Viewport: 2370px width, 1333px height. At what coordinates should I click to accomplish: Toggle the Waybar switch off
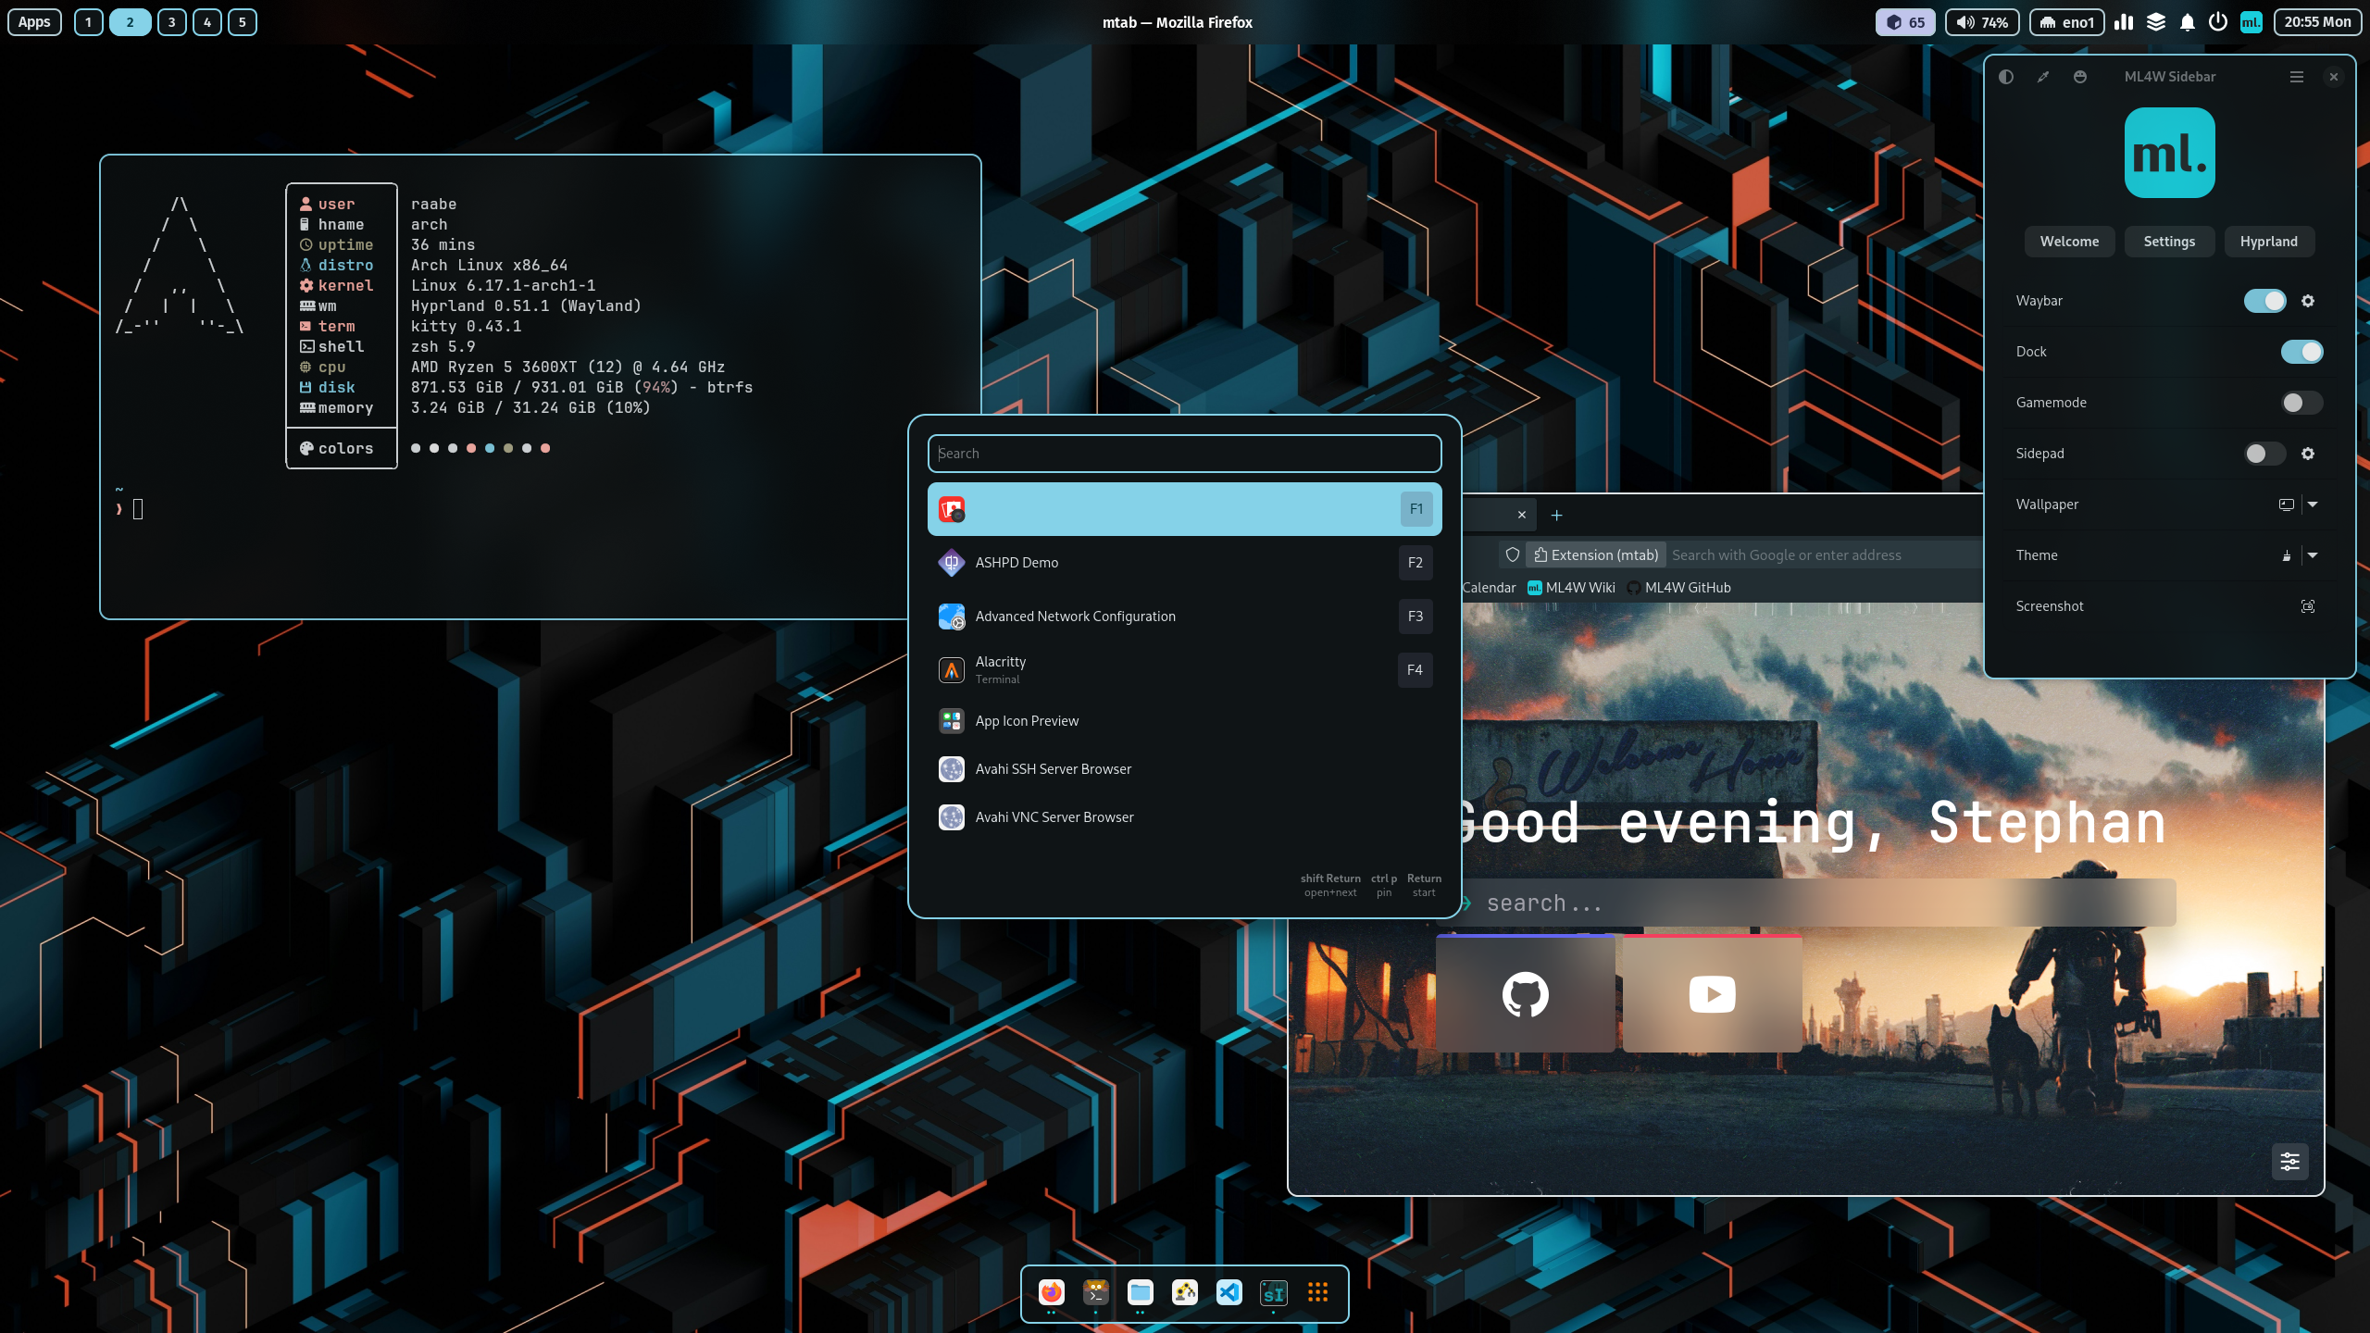2264,301
